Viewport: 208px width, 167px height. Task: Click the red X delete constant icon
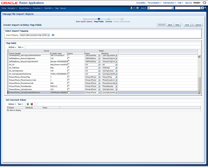[32, 104]
